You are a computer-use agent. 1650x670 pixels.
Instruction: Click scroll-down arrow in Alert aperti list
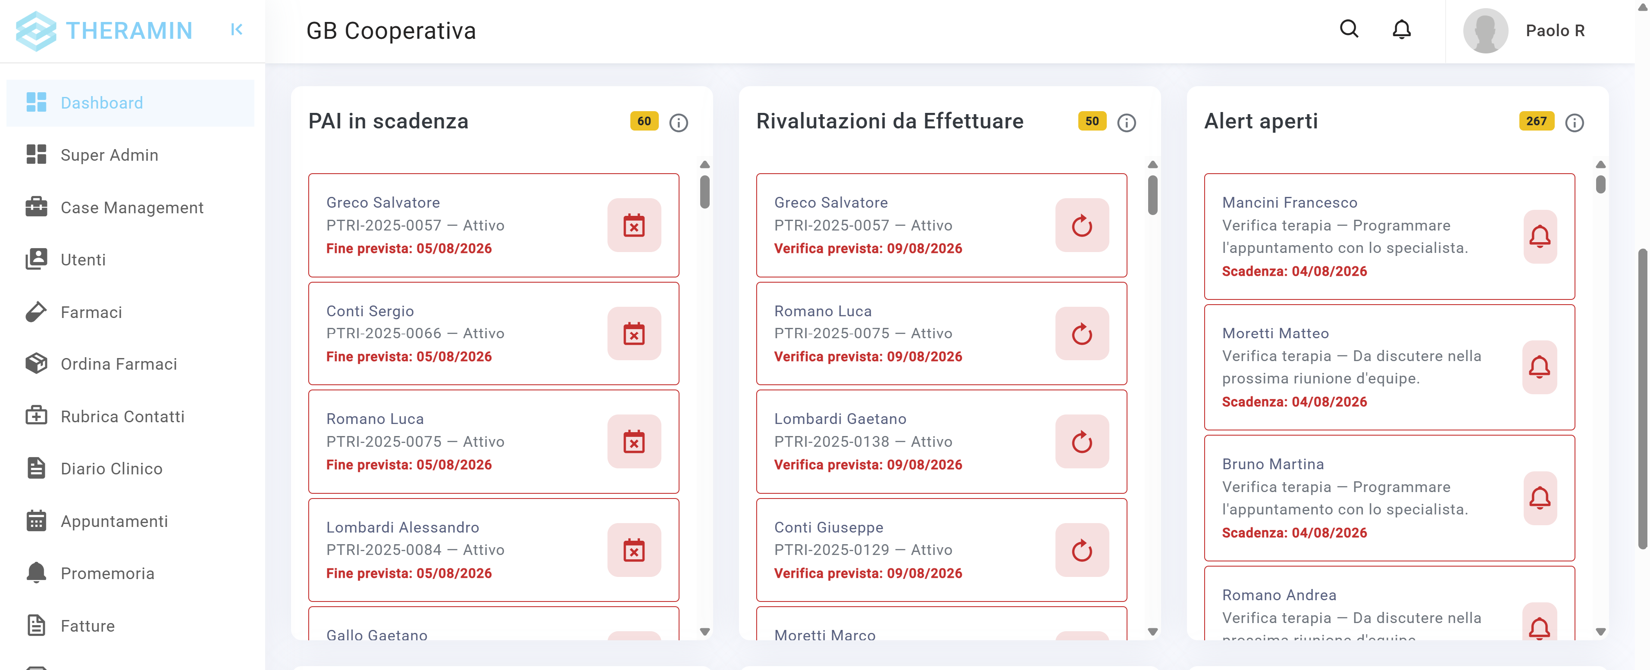tap(1600, 632)
